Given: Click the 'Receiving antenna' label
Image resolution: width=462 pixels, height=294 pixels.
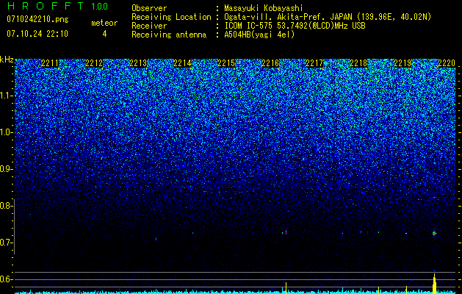Looking at the screenshot, I should pos(169,35).
